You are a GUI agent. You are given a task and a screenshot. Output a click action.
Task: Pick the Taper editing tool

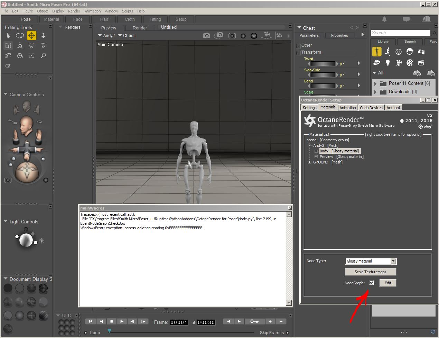(x=43, y=45)
